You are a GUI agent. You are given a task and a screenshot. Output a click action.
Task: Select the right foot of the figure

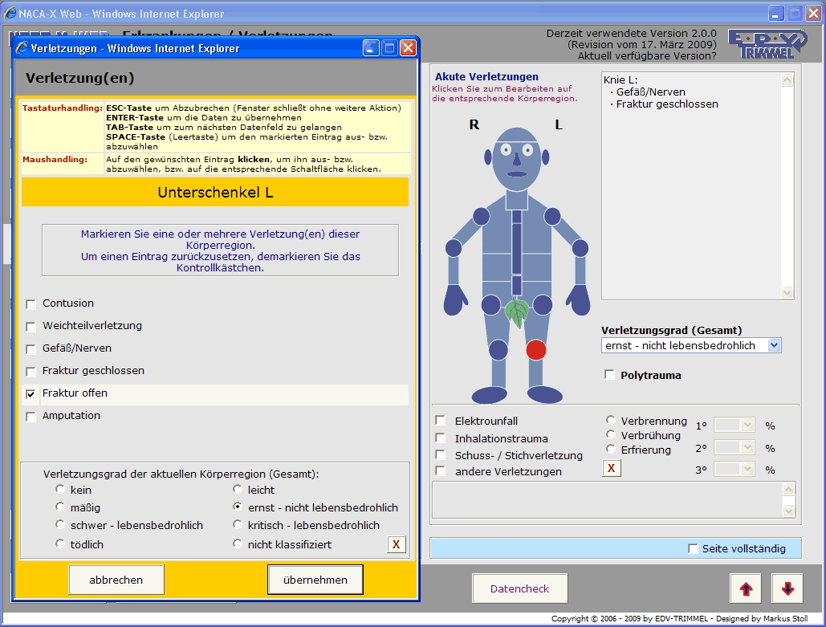[x=490, y=395]
